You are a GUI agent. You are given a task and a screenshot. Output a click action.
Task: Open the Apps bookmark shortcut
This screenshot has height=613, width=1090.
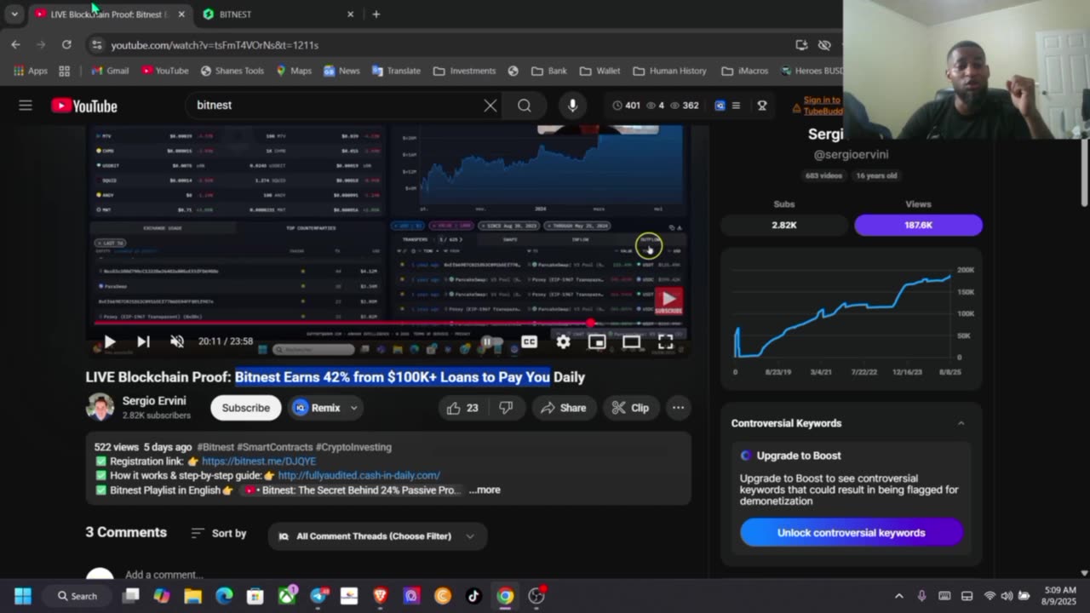click(x=30, y=71)
